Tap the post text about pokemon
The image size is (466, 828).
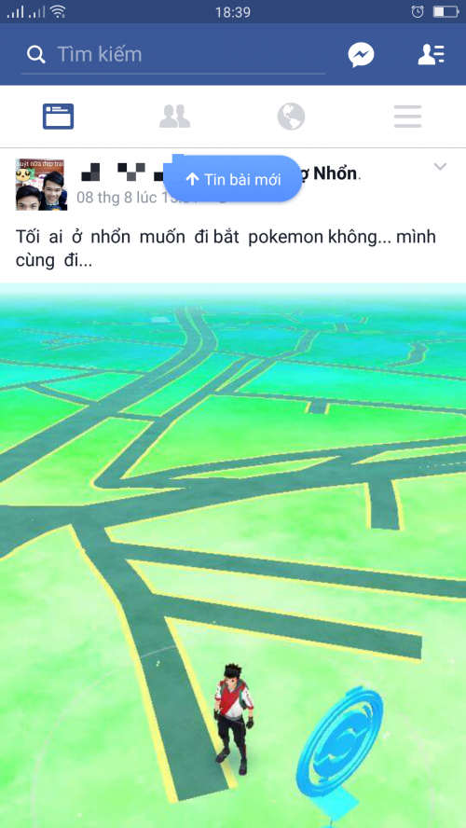click(226, 248)
